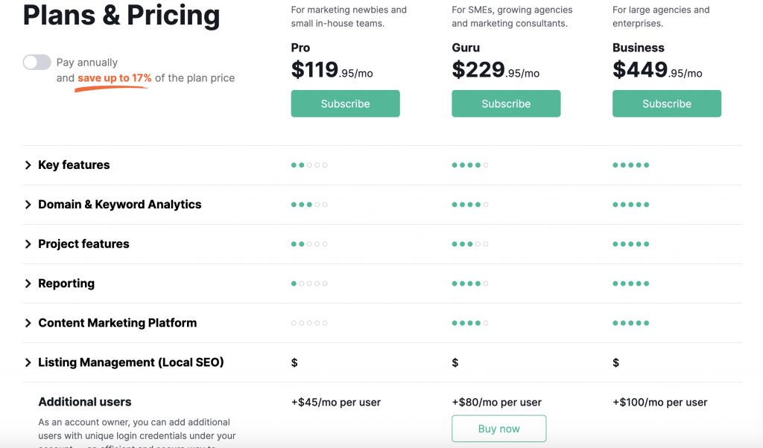Image resolution: width=763 pixels, height=448 pixels.
Task: Click Business plan Project features dots
Action: 630,244
